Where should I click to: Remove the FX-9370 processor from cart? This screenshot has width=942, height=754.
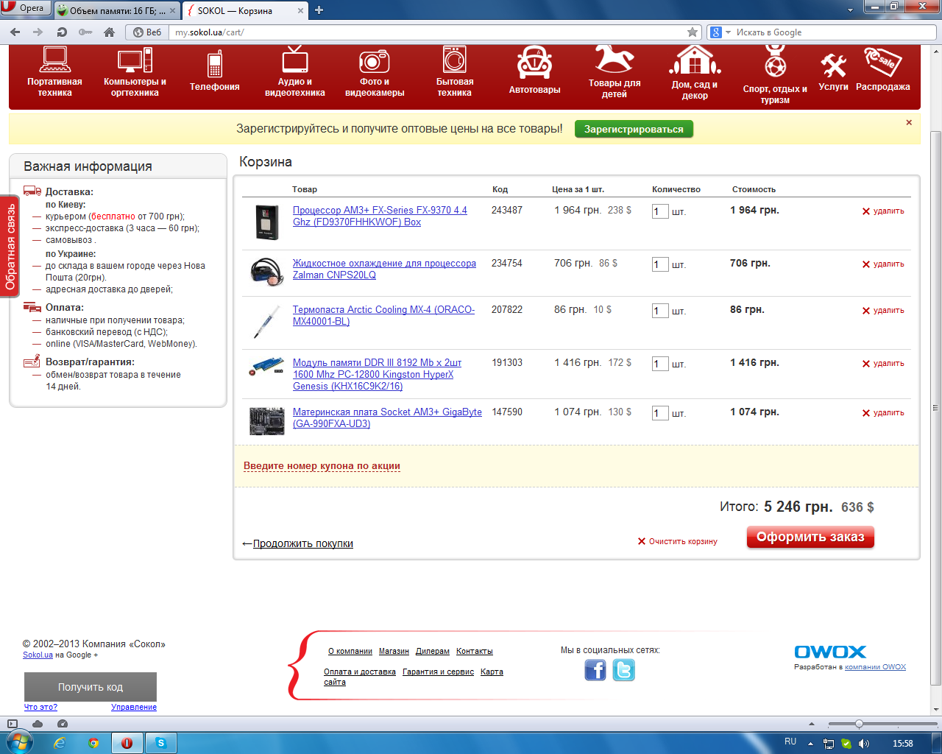[883, 211]
